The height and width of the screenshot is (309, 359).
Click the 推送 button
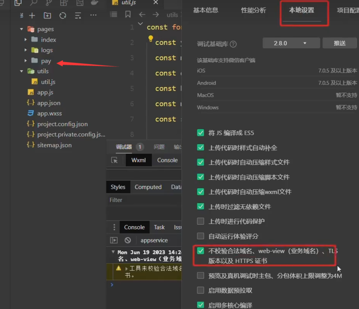pos(340,43)
